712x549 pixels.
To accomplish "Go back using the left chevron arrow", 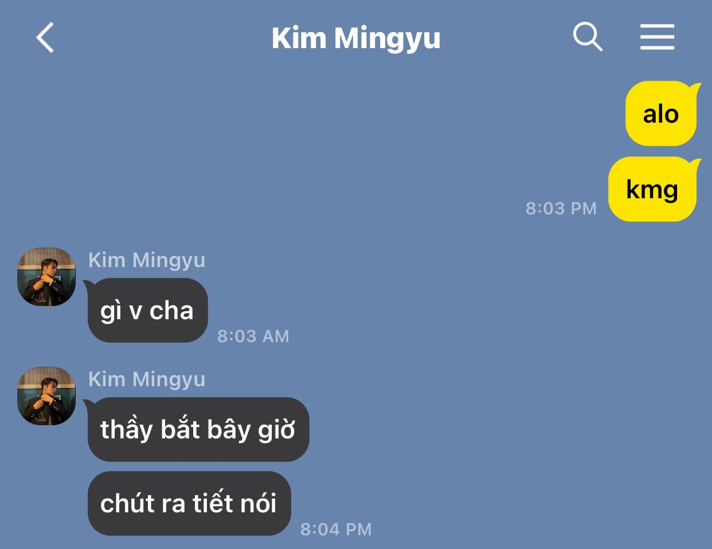I will click(x=45, y=38).
